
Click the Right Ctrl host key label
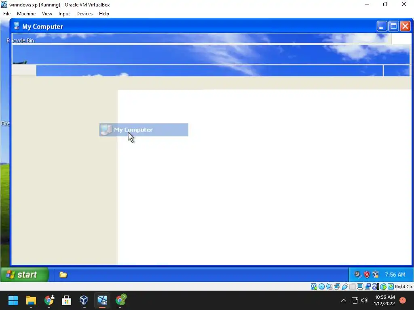(x=404, y=287)
